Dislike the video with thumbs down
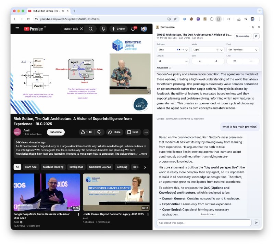274x244 pixels. [x=99, y=132]
